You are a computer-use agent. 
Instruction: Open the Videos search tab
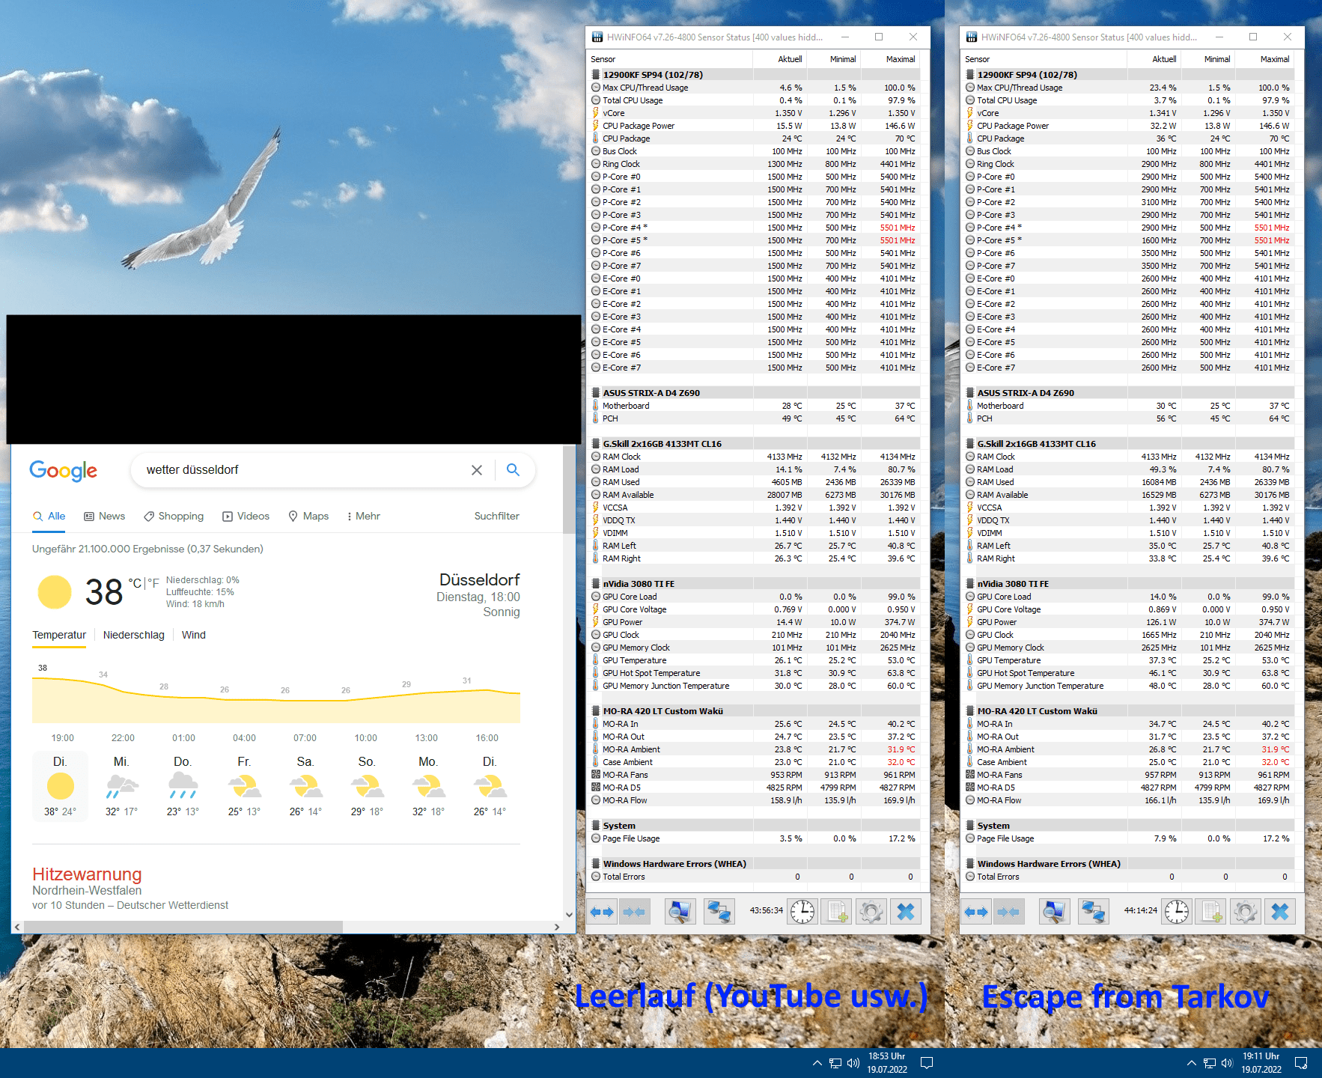(x=246, y=516)
